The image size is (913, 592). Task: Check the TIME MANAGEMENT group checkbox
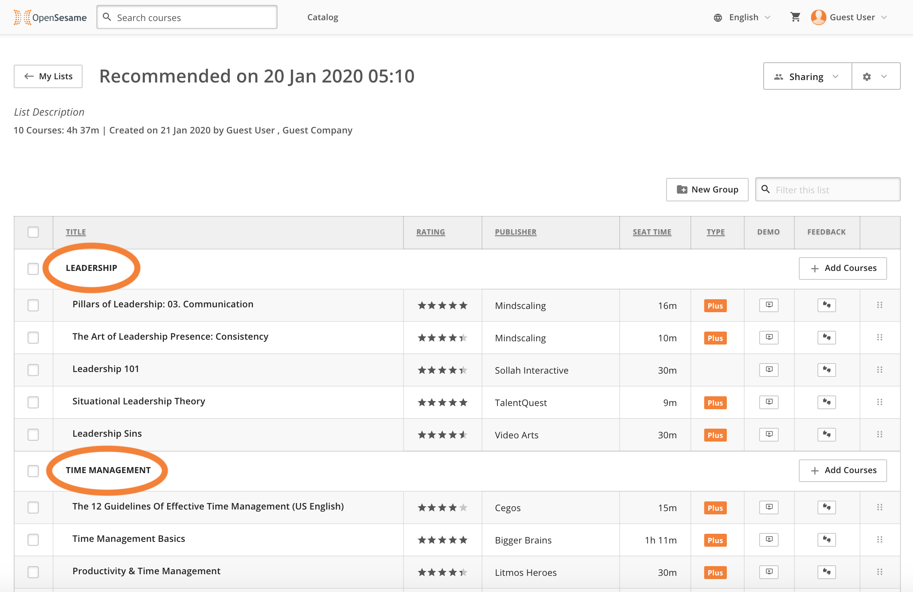click(33, 471)
